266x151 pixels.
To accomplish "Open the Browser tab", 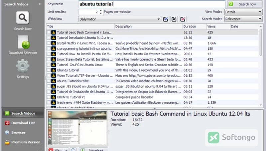I will 23,132.
